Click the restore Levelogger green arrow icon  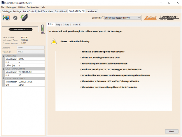coord(23,18)
